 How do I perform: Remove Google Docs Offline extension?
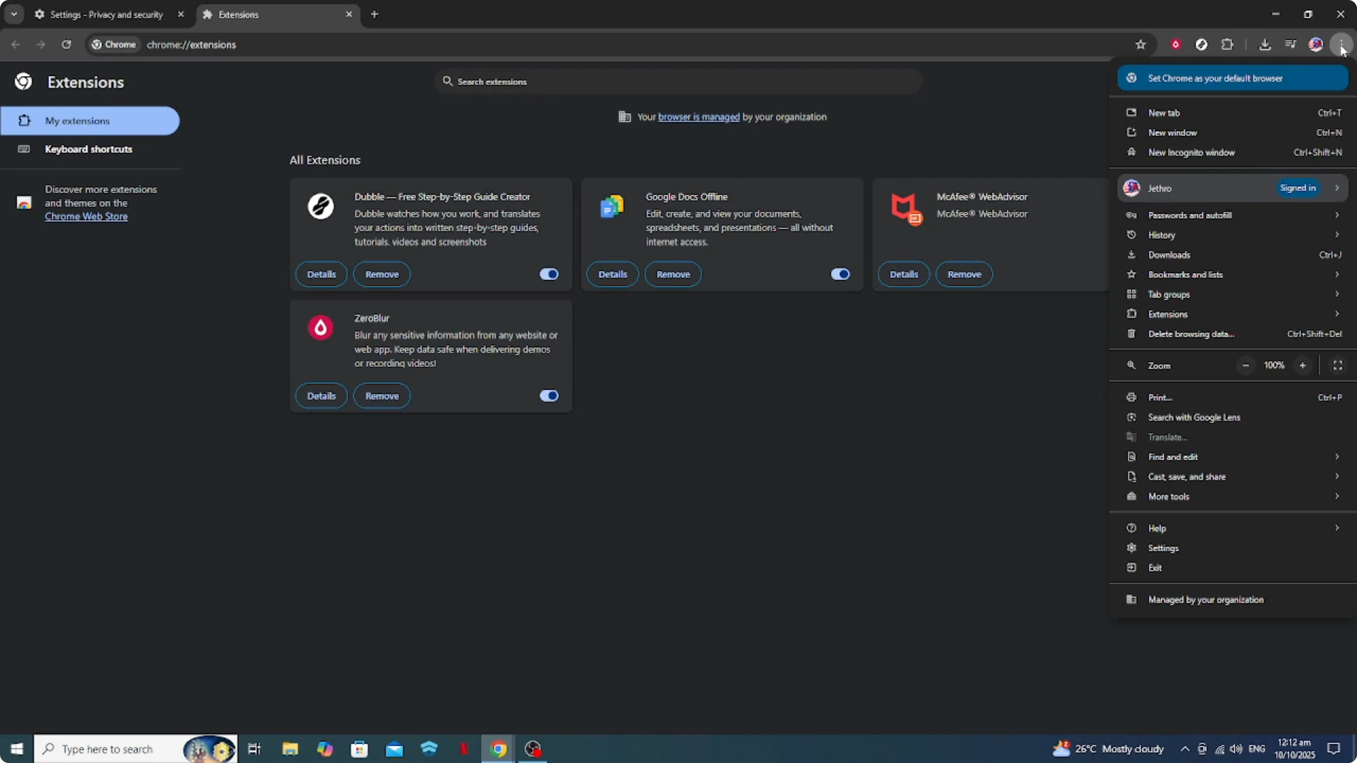(x=673, y=274)
